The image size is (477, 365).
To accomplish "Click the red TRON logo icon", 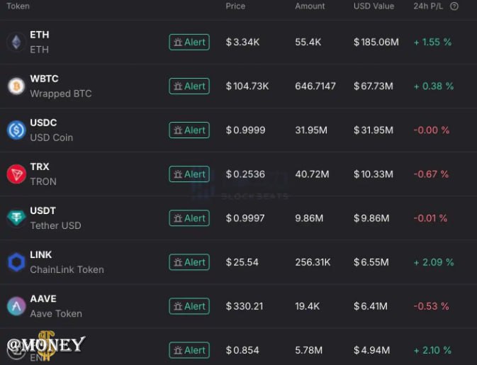I will tap(16, 174).
